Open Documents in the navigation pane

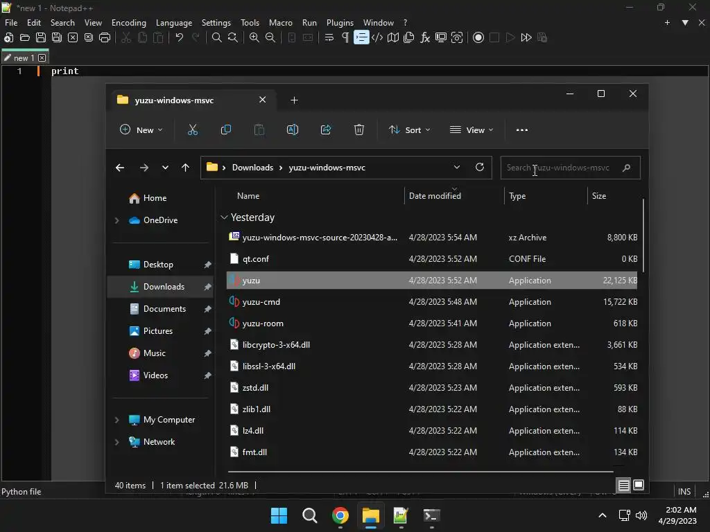coord(164,309)
